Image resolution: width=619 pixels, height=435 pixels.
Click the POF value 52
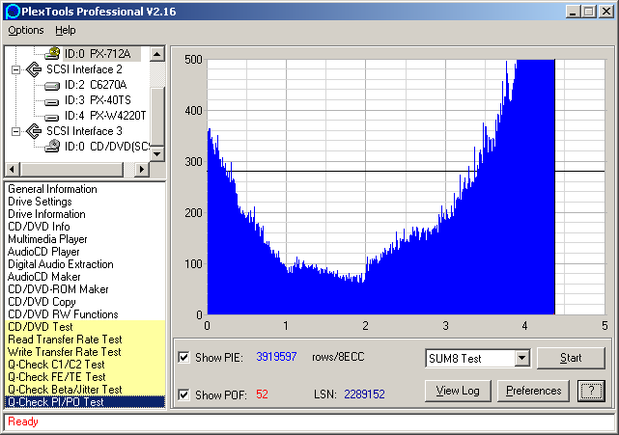pyautogui.click(x=262, y=394)
